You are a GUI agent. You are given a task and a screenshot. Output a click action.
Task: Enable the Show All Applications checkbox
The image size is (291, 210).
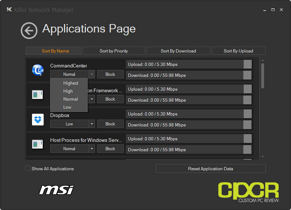28,168
